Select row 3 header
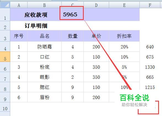162x116 pixels. (5, 36)
